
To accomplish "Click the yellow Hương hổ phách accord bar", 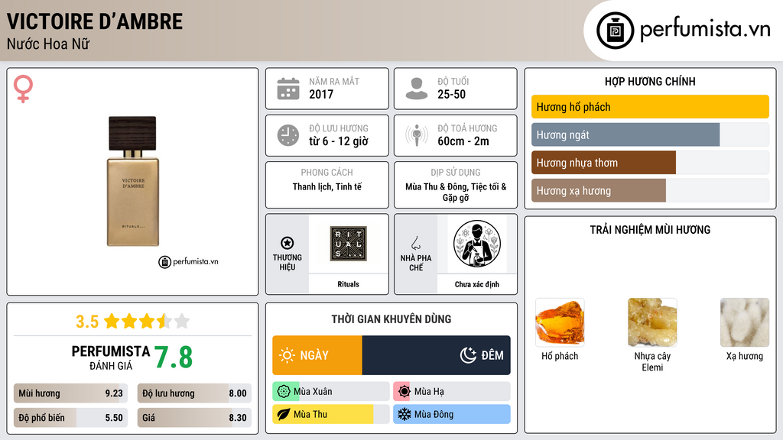I will tap(650, 107).
